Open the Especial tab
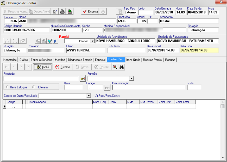The image size is (227, 162). click(x=100, y=60)
